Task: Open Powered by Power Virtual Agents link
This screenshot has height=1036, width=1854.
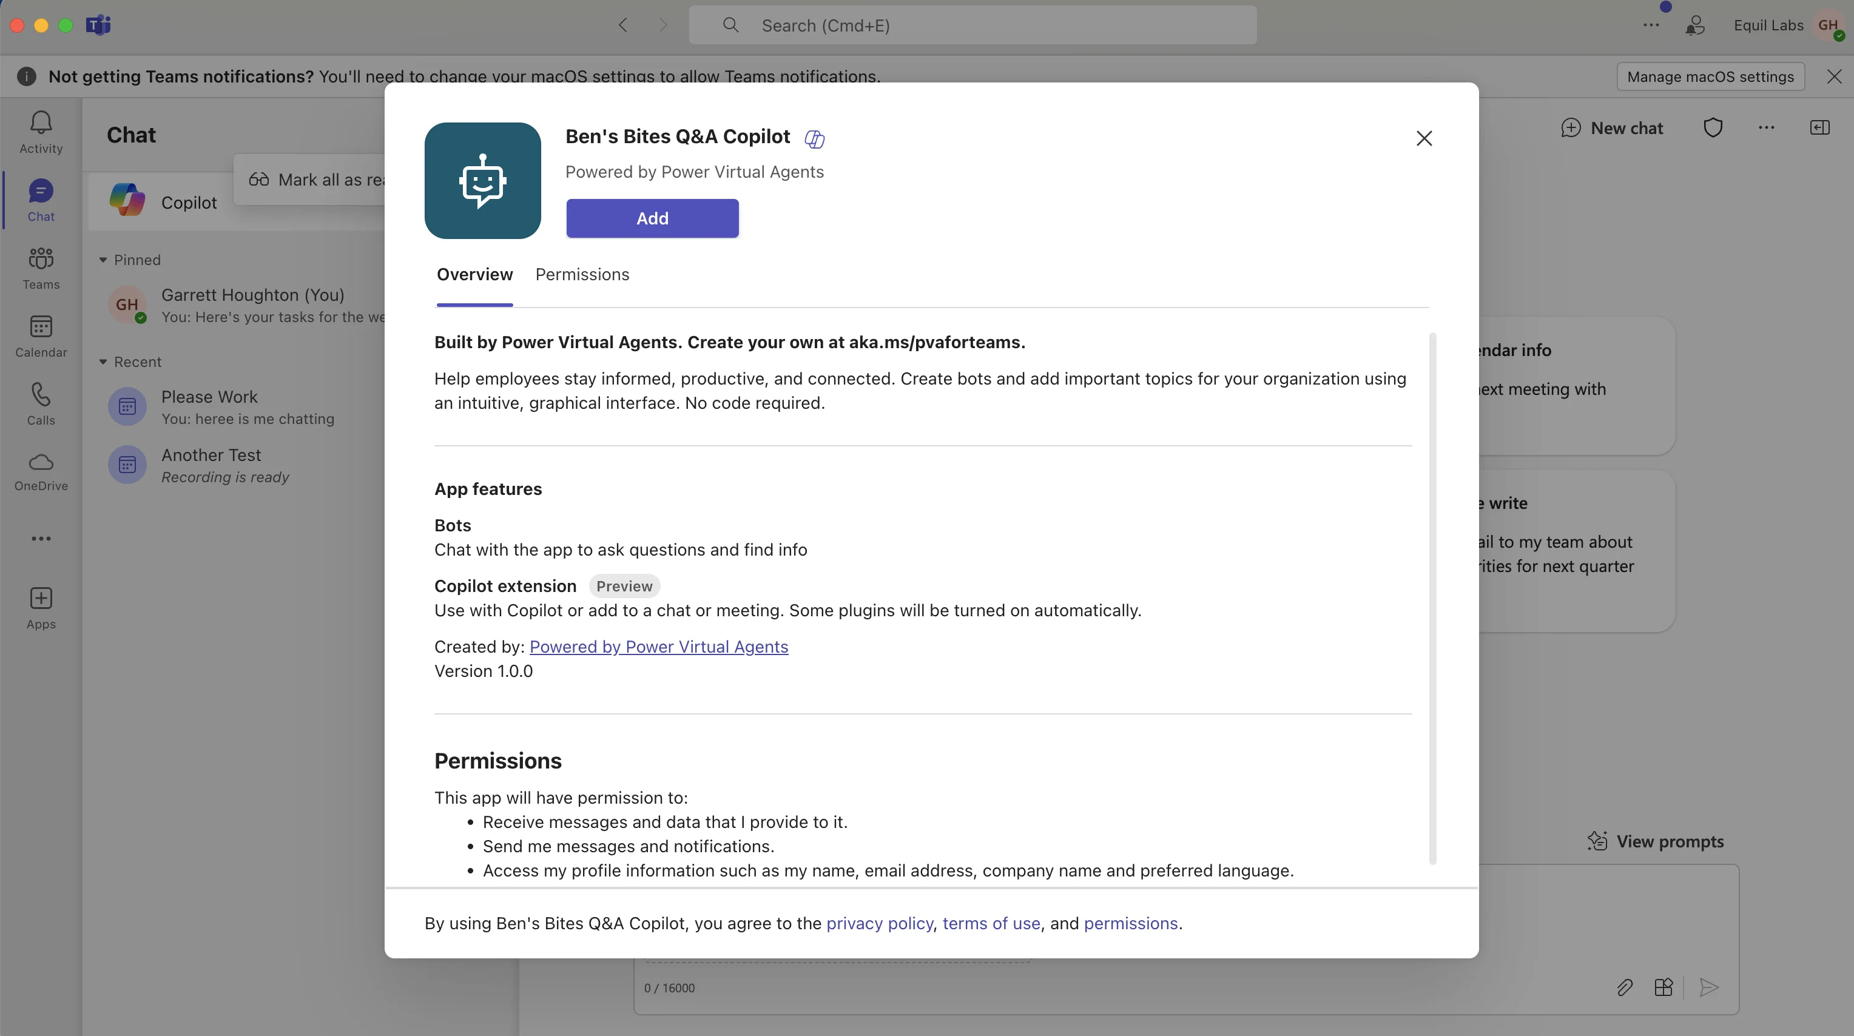Action: tap(658, 647)
